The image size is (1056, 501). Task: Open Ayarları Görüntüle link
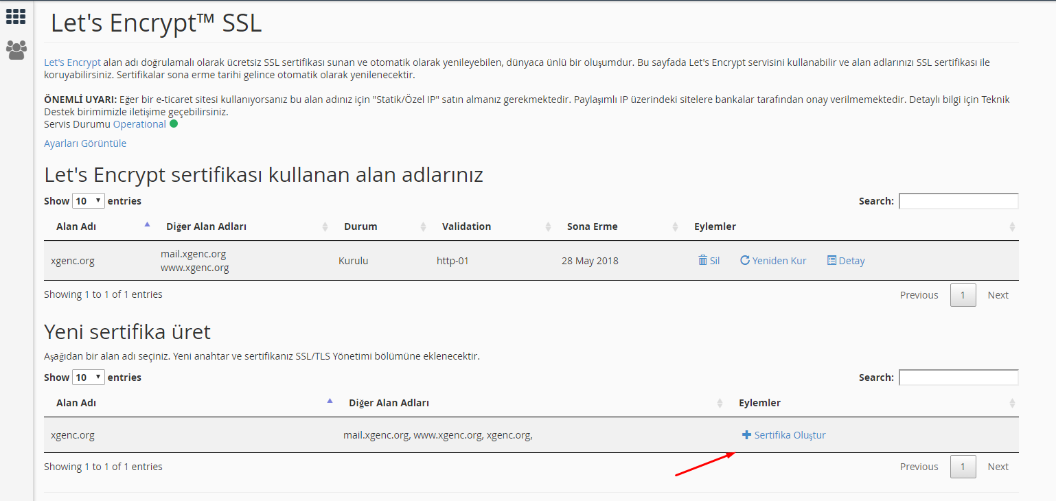click(x=85, y=143)
